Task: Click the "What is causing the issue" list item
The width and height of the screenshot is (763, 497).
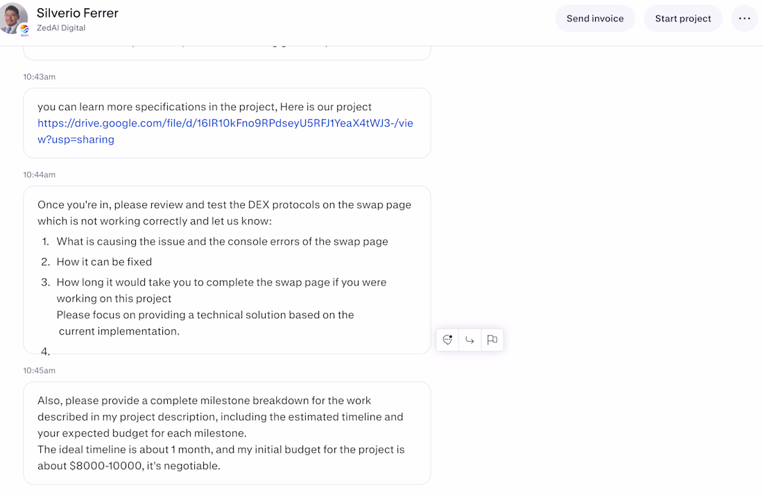Action: 223,241
